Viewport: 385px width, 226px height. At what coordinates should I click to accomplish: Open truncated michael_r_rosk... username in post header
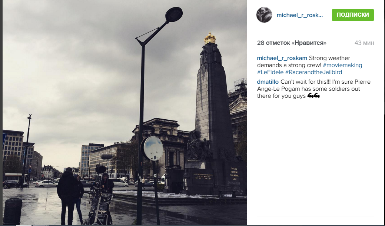pos(299,15)
